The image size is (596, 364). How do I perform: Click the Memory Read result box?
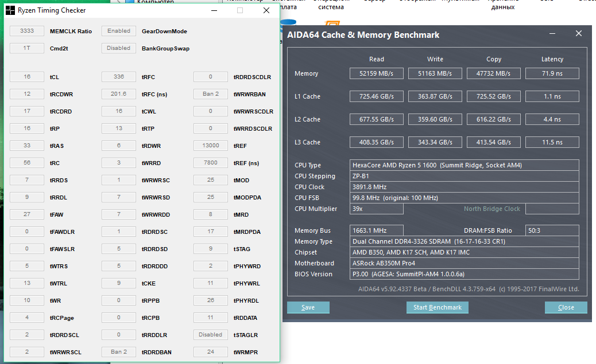tap(377, 73)
